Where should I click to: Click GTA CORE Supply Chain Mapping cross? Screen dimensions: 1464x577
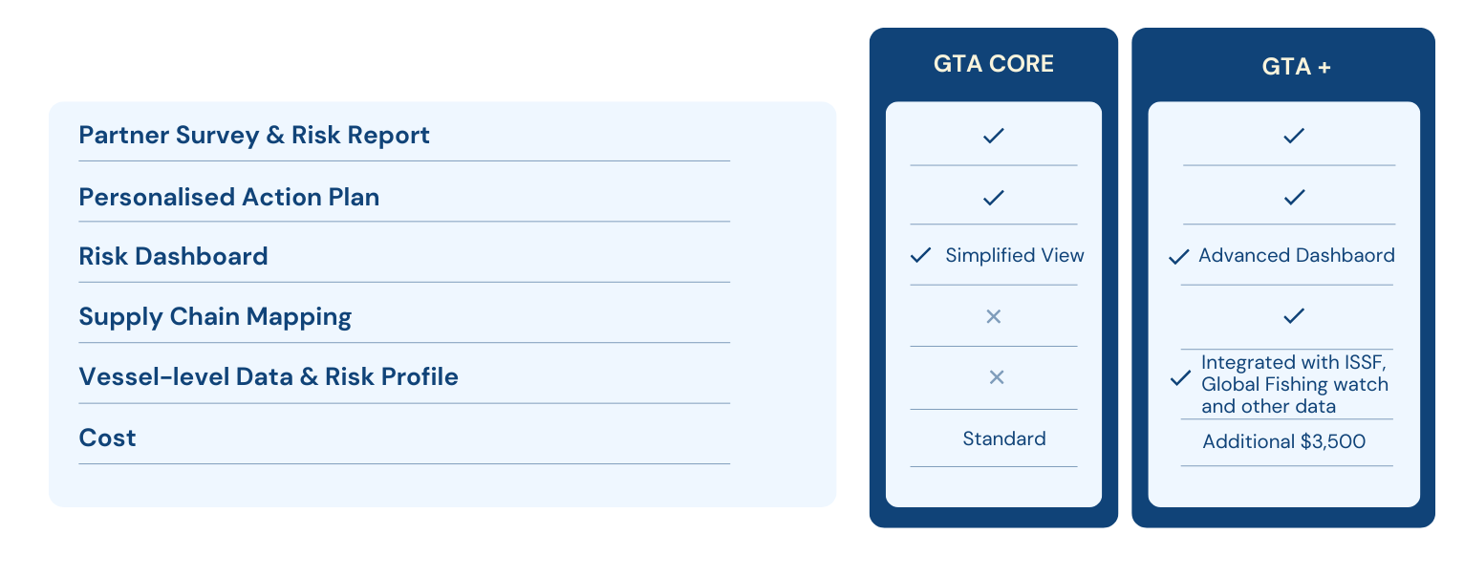pos(993,316)
